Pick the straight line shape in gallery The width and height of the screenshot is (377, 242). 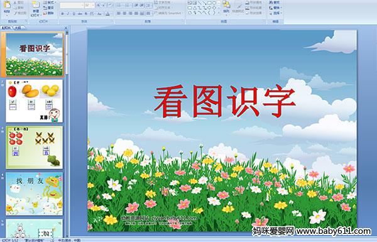(x=200, y=3)
